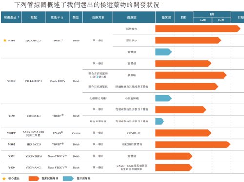
Task: Click the orange progress bar for COVID-19
Action: point(183,133)
